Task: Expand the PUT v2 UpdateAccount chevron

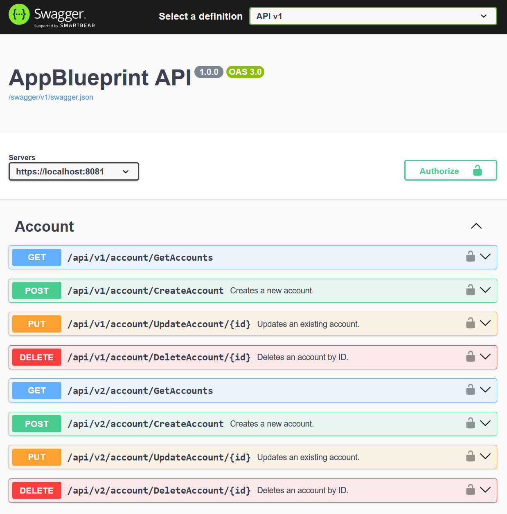Action: 485,456
